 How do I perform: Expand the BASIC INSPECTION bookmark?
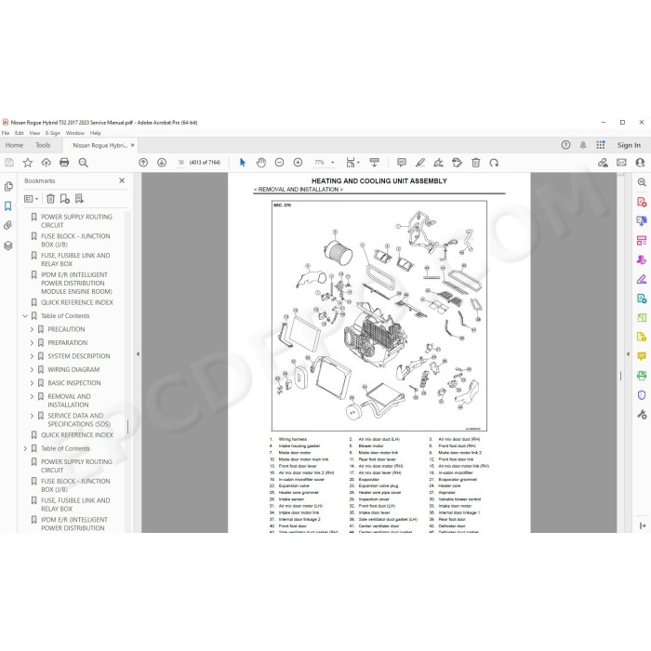click(32, 383)
